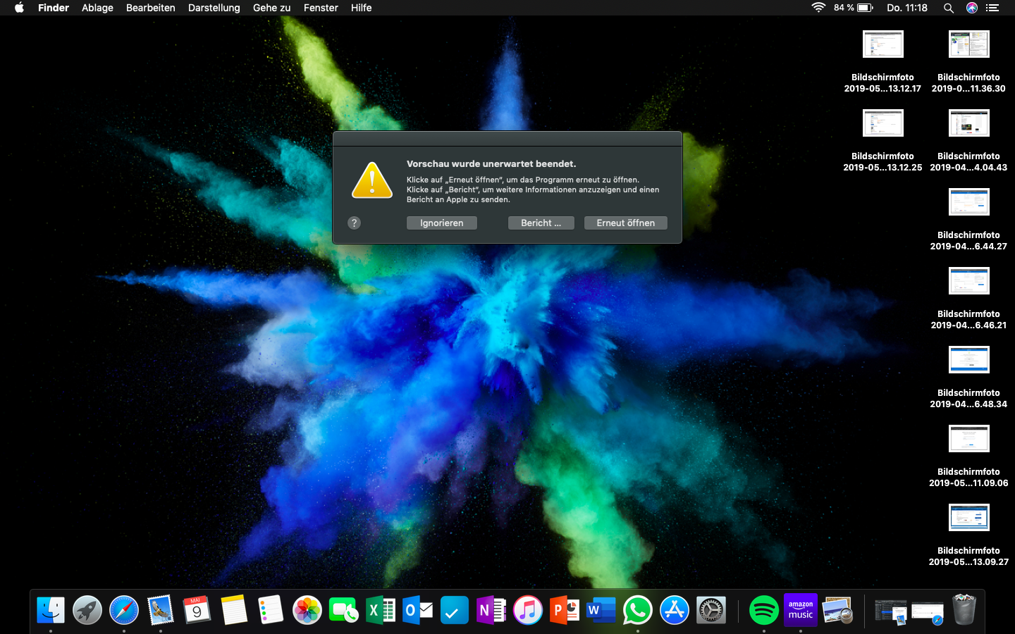
Task: Open the Trash in the dock
Action: [x=964, y=610]
